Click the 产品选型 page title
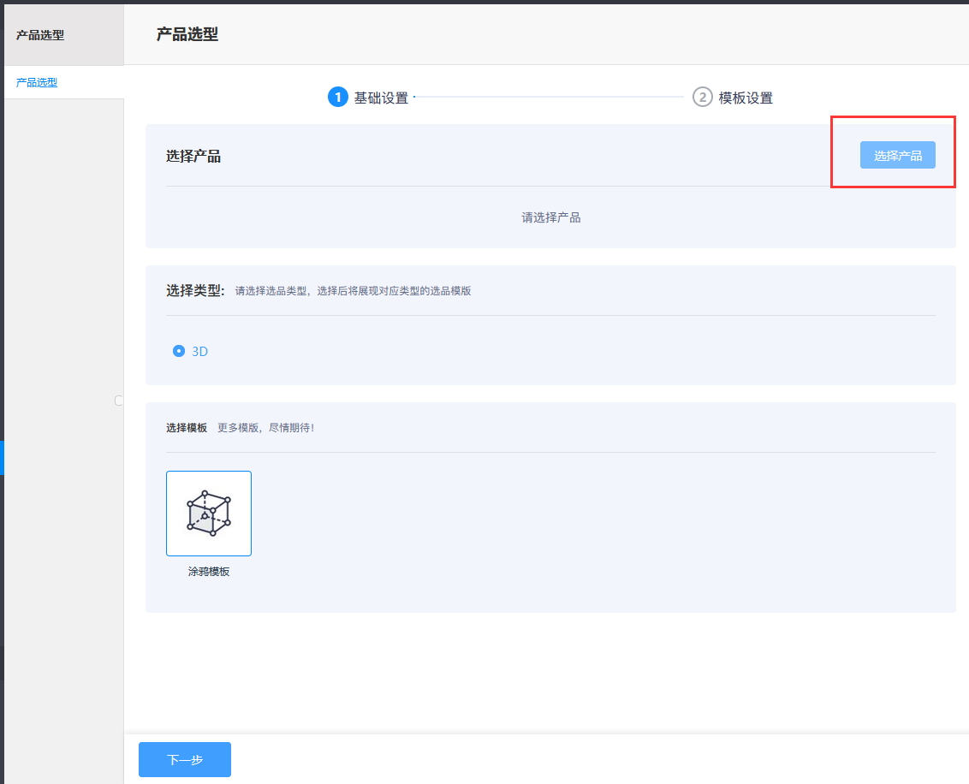The image size is (969, 784). 187,34
